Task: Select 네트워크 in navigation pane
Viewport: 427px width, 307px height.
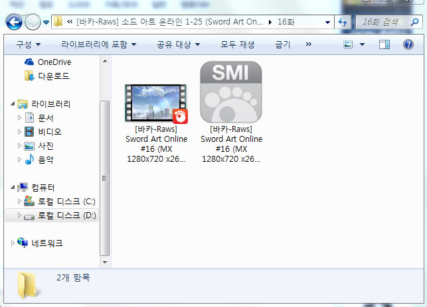Action: 47,243
